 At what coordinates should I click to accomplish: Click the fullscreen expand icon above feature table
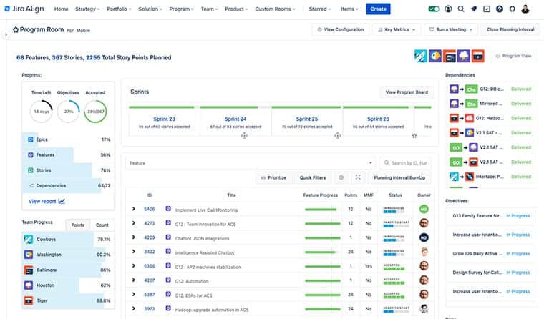point(358,177)
